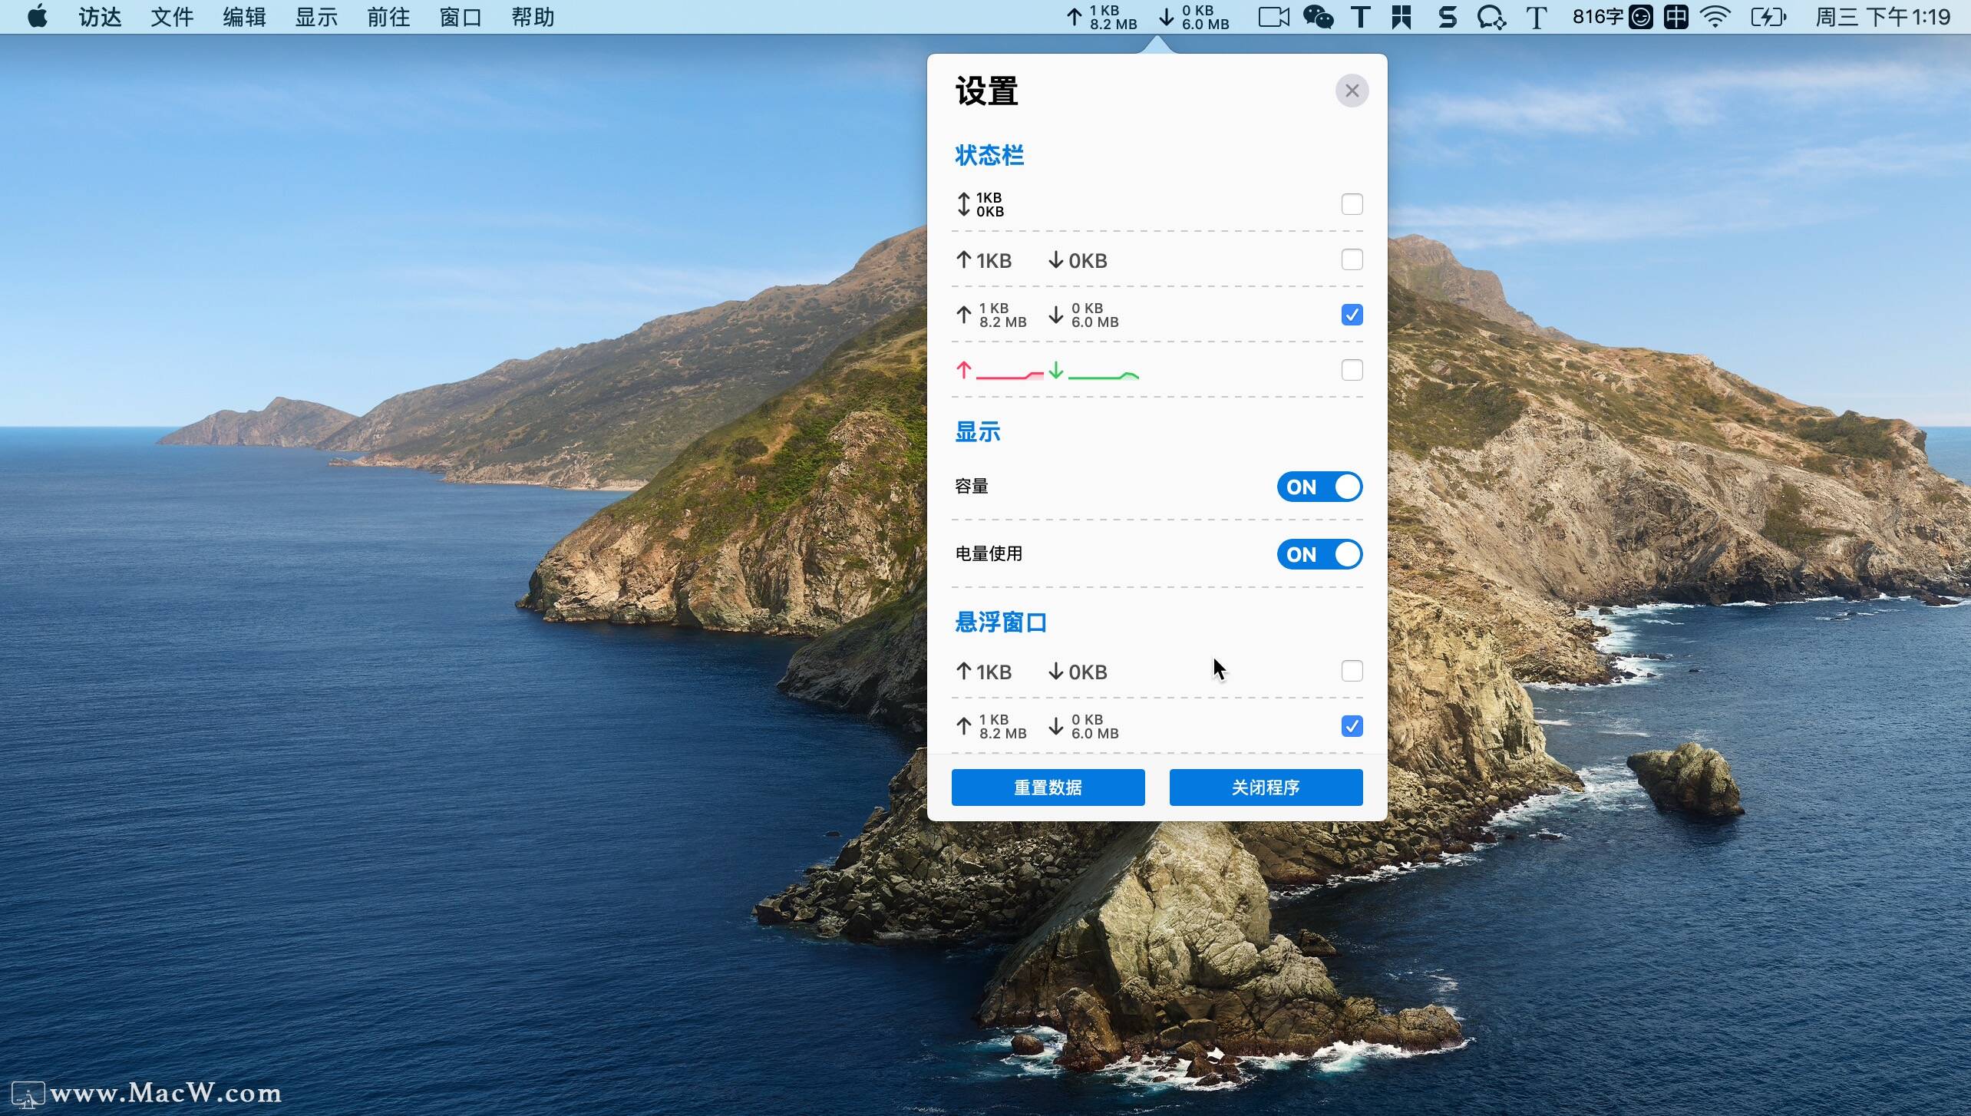Open the camera recorder menu bar icon
The width and height of the screenshot is (1971, 1116).
tap(1273, 17)
